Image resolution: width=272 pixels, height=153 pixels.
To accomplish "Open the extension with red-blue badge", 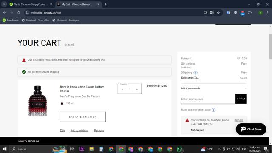I will tap(243, 13).
